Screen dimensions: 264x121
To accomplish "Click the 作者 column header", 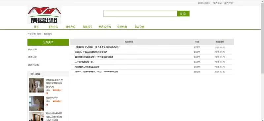I will 197,42.
